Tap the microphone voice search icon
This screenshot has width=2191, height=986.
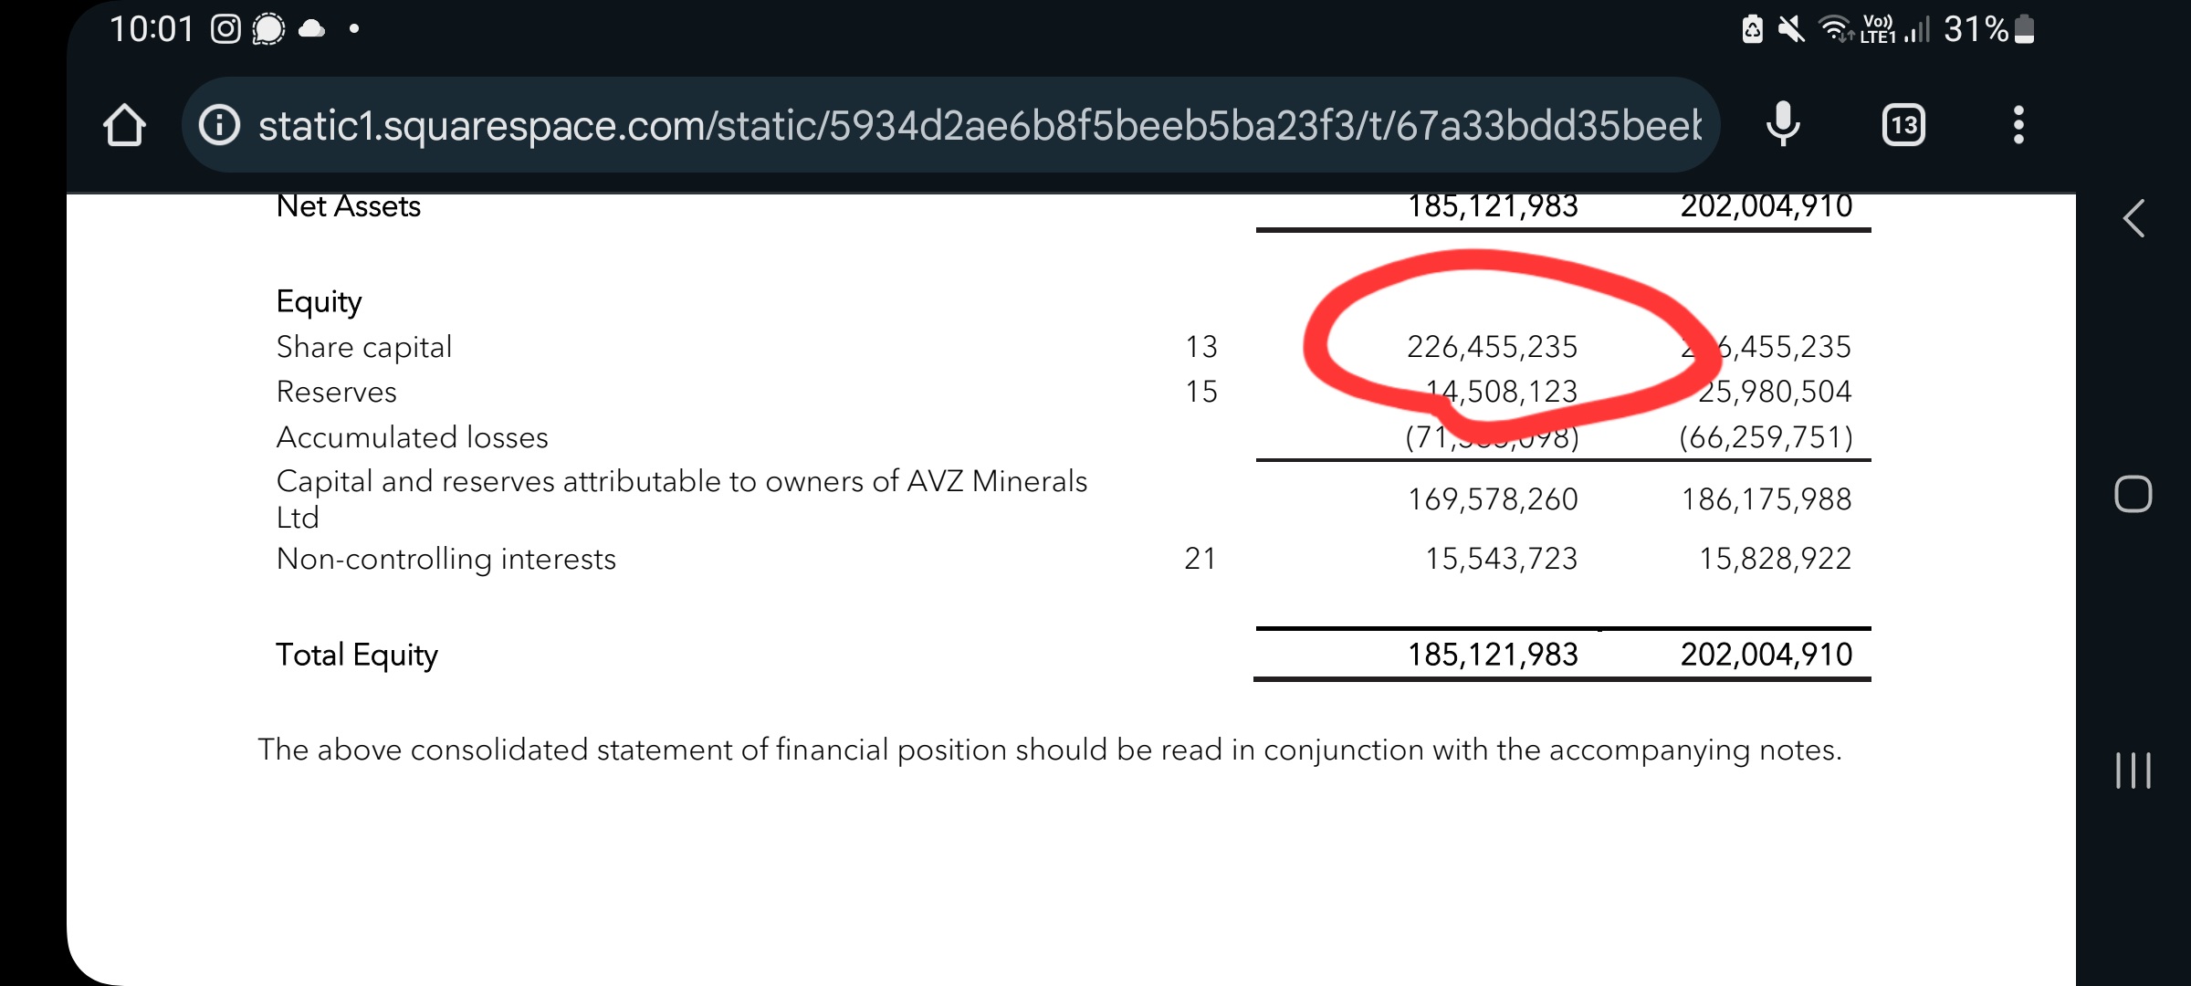tap(1783, 125)
